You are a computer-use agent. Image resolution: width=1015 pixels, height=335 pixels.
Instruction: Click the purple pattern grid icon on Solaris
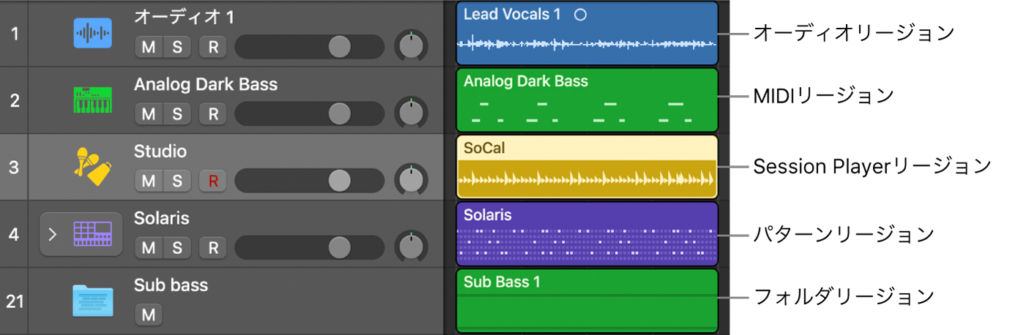click(x=93, y=234)
